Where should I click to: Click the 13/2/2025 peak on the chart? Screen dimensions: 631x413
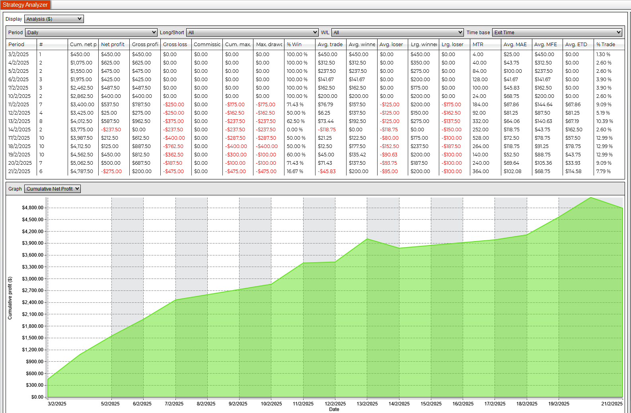[x=367, y=239]
